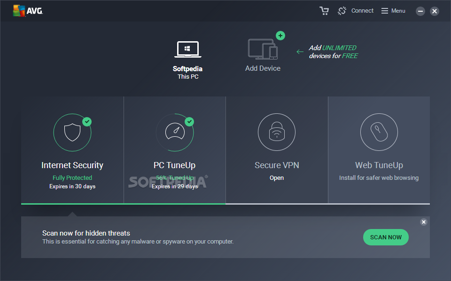The height and width of the screenshot is (281, 451).
Task: Select the PC TuneUp title
Action: (x=175, y=165)
